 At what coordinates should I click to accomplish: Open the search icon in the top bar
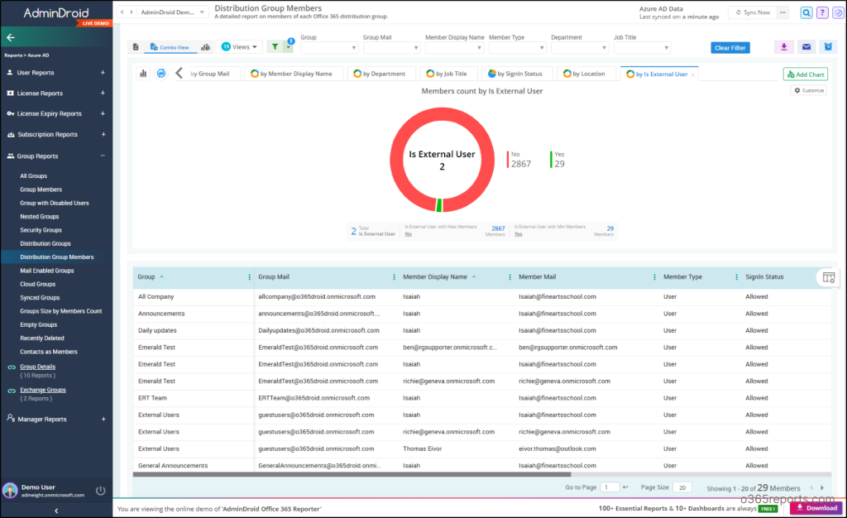tap(806, 12)
